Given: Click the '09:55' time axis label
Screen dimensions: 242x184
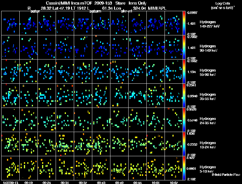Looking at the screenshot, I should pyautogui.click(x=138, y=182).
